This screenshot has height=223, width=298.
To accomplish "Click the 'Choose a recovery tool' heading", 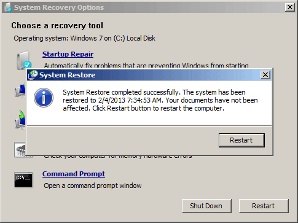I will 57,26.
